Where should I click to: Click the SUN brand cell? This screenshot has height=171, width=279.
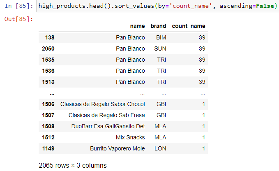point(160,49)
